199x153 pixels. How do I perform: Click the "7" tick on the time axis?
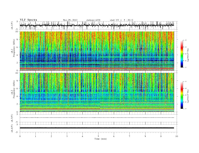click(x=130, y=136)
